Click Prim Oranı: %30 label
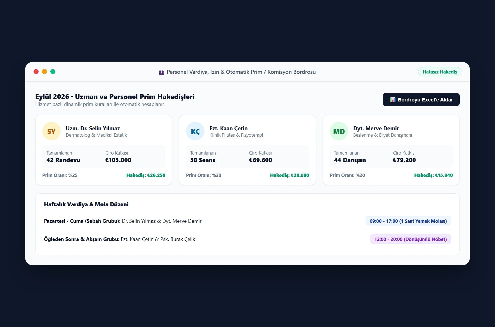The height and width of the screenshot is (327, 495). pyautogui.click(x=204, y=175)
